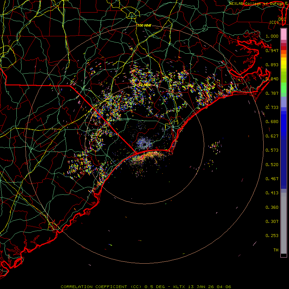Select the 1.000 value on the legend
The height and width of the screenshot is (289, 289).
point(272,36)
